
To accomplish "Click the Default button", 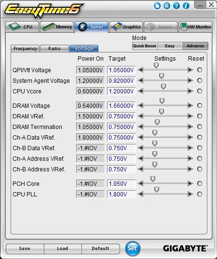I will tap(100, 248).
